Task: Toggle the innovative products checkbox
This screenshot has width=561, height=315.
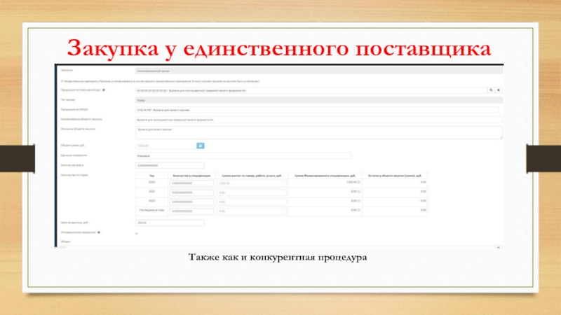Action: pyautogui.click(x=136, y=232)
